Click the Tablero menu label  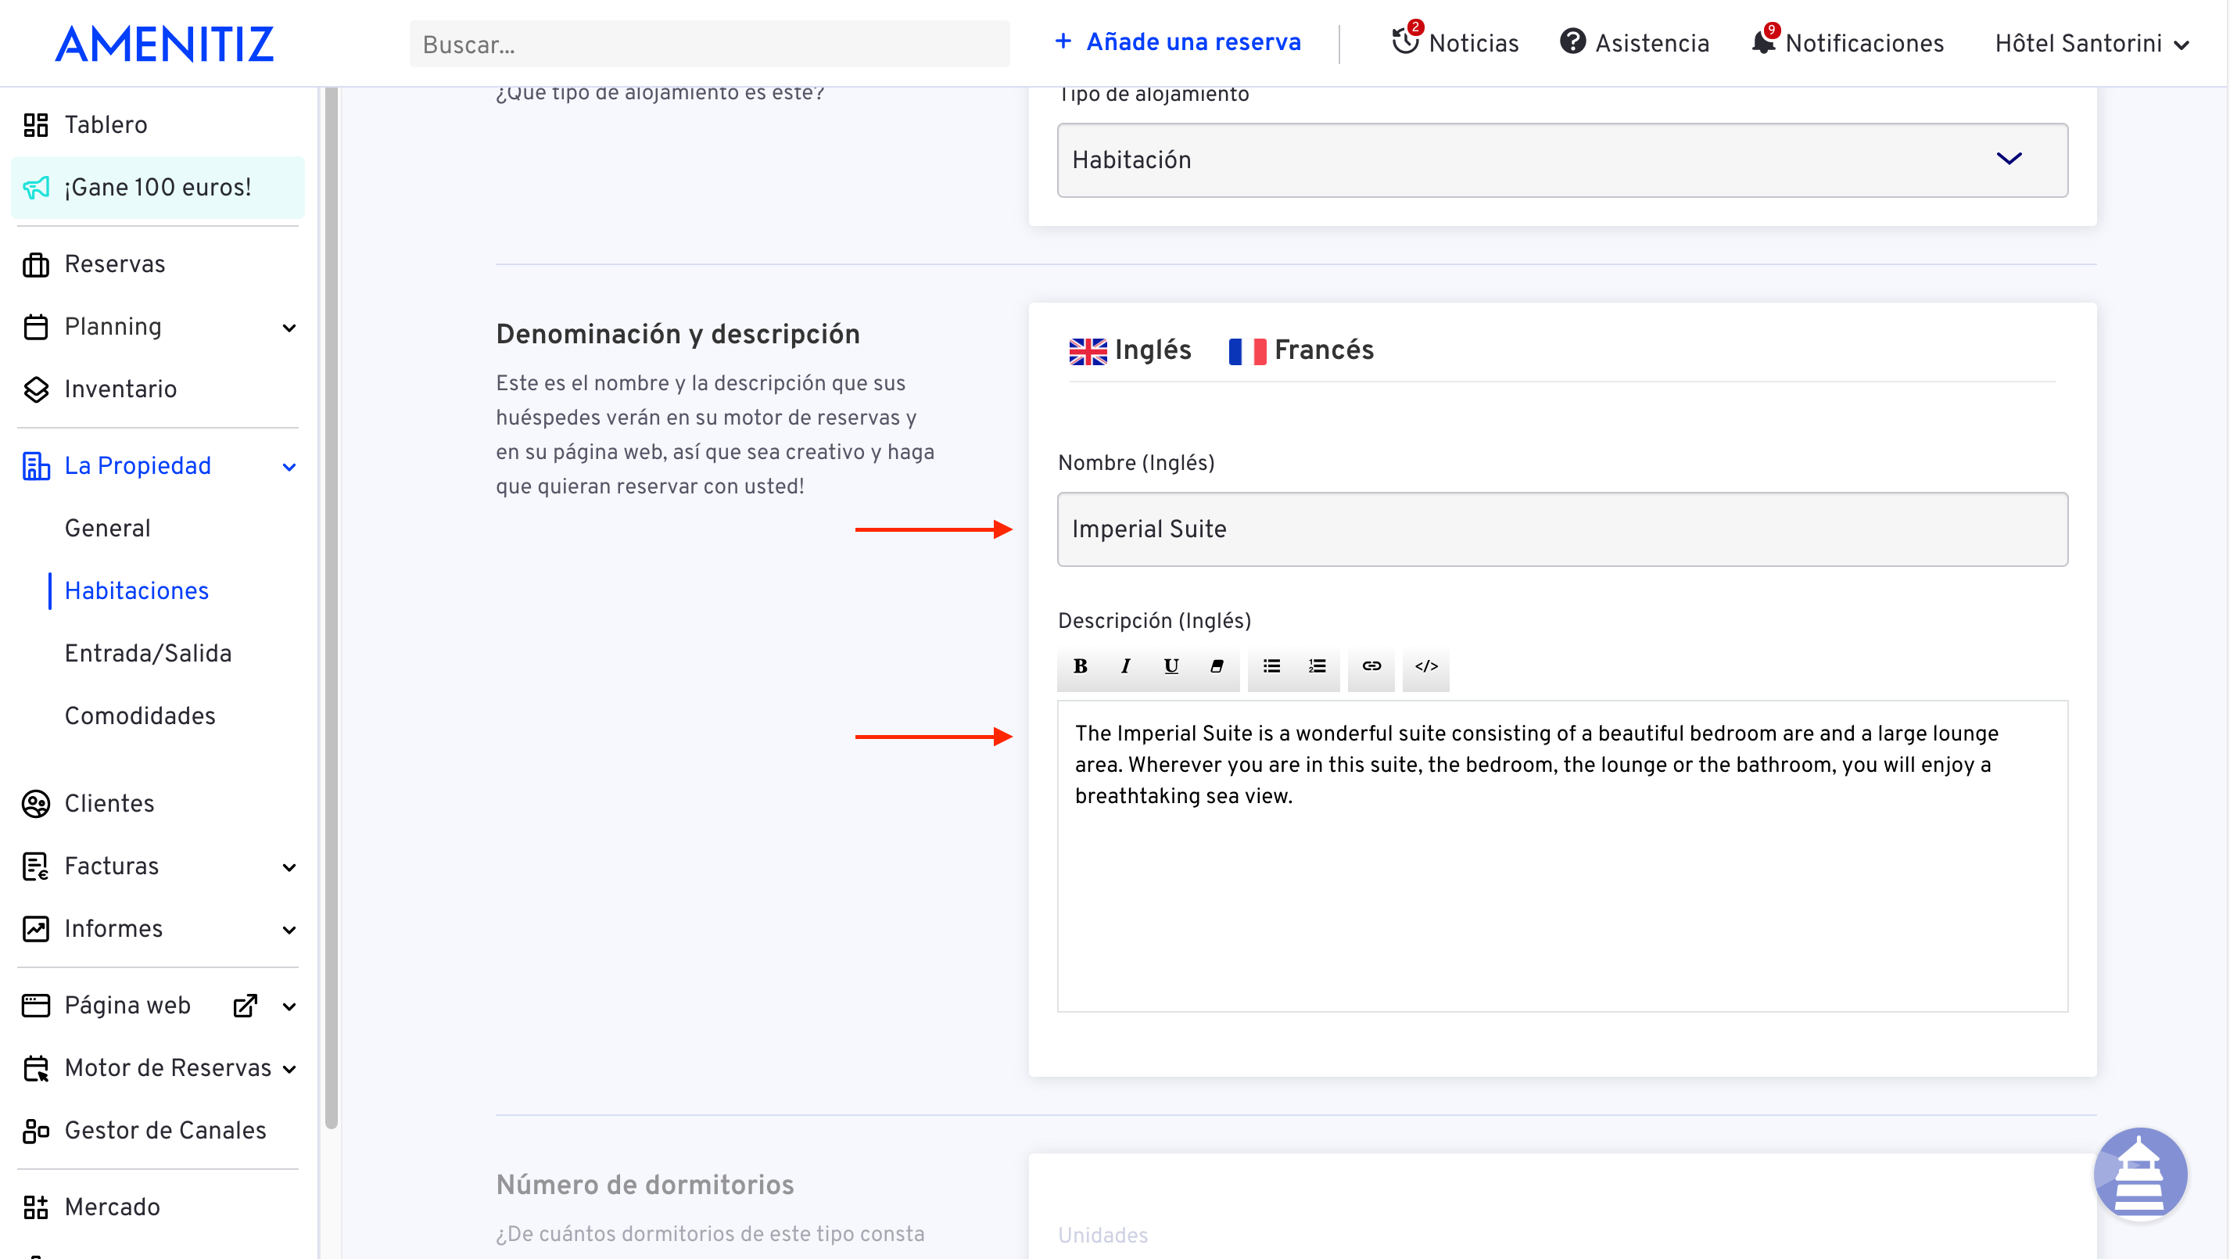click(106, 126)
